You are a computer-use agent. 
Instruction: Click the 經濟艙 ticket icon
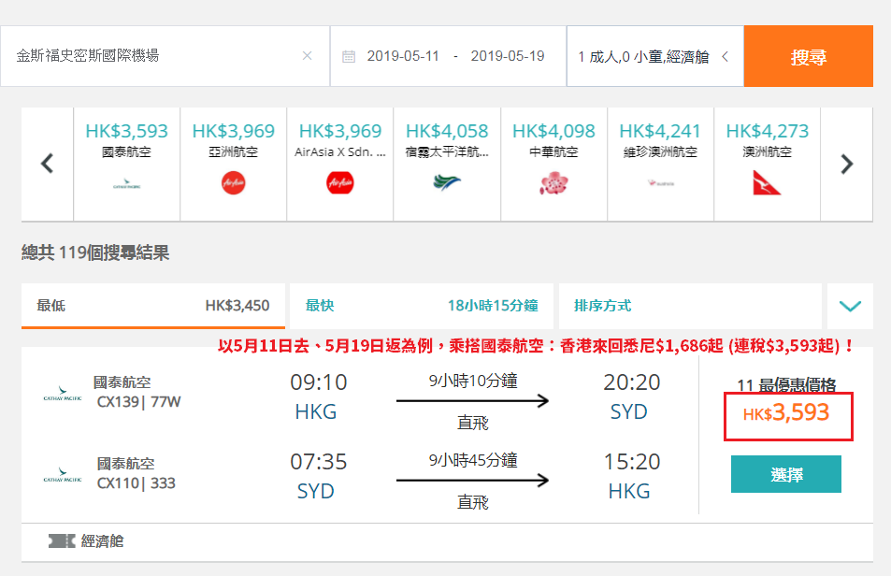tap(62, 540)
